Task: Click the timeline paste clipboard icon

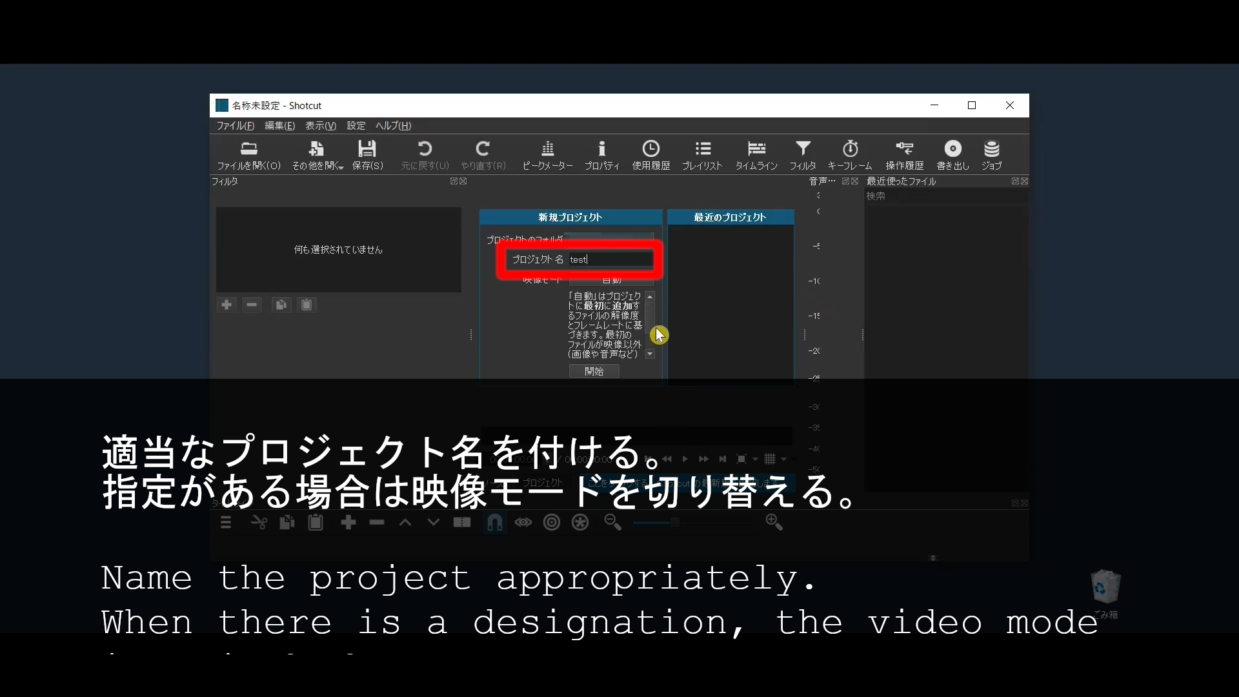Action: (x=316, y=522)
